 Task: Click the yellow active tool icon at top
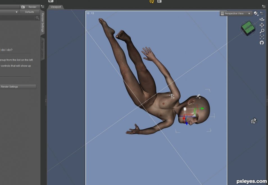point(152,1)
